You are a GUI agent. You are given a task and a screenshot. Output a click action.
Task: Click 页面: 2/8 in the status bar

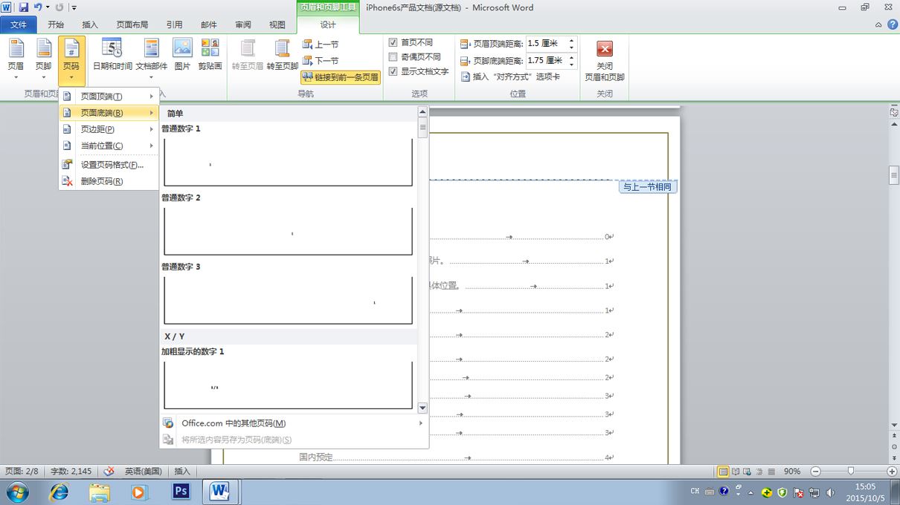click(x=22, y=471)
